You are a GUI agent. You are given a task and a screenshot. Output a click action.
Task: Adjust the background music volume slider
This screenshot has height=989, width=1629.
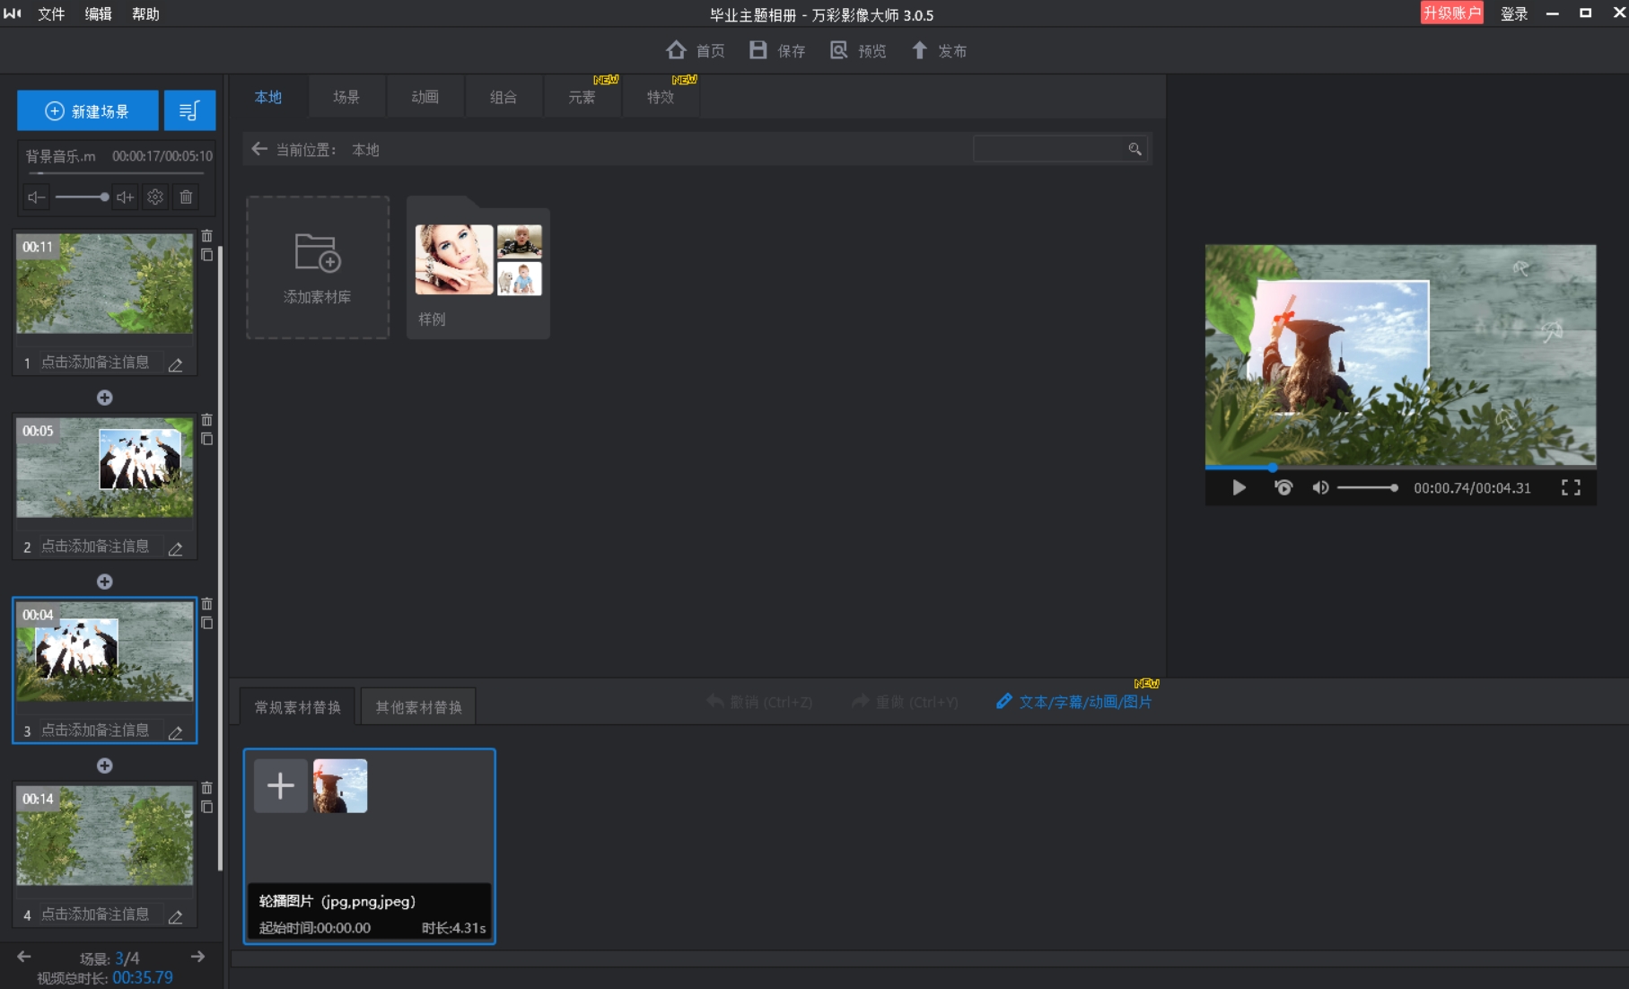coord(82,197)
